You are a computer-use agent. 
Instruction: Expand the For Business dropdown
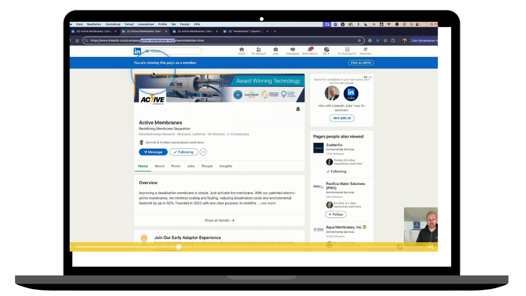[347, 51]
